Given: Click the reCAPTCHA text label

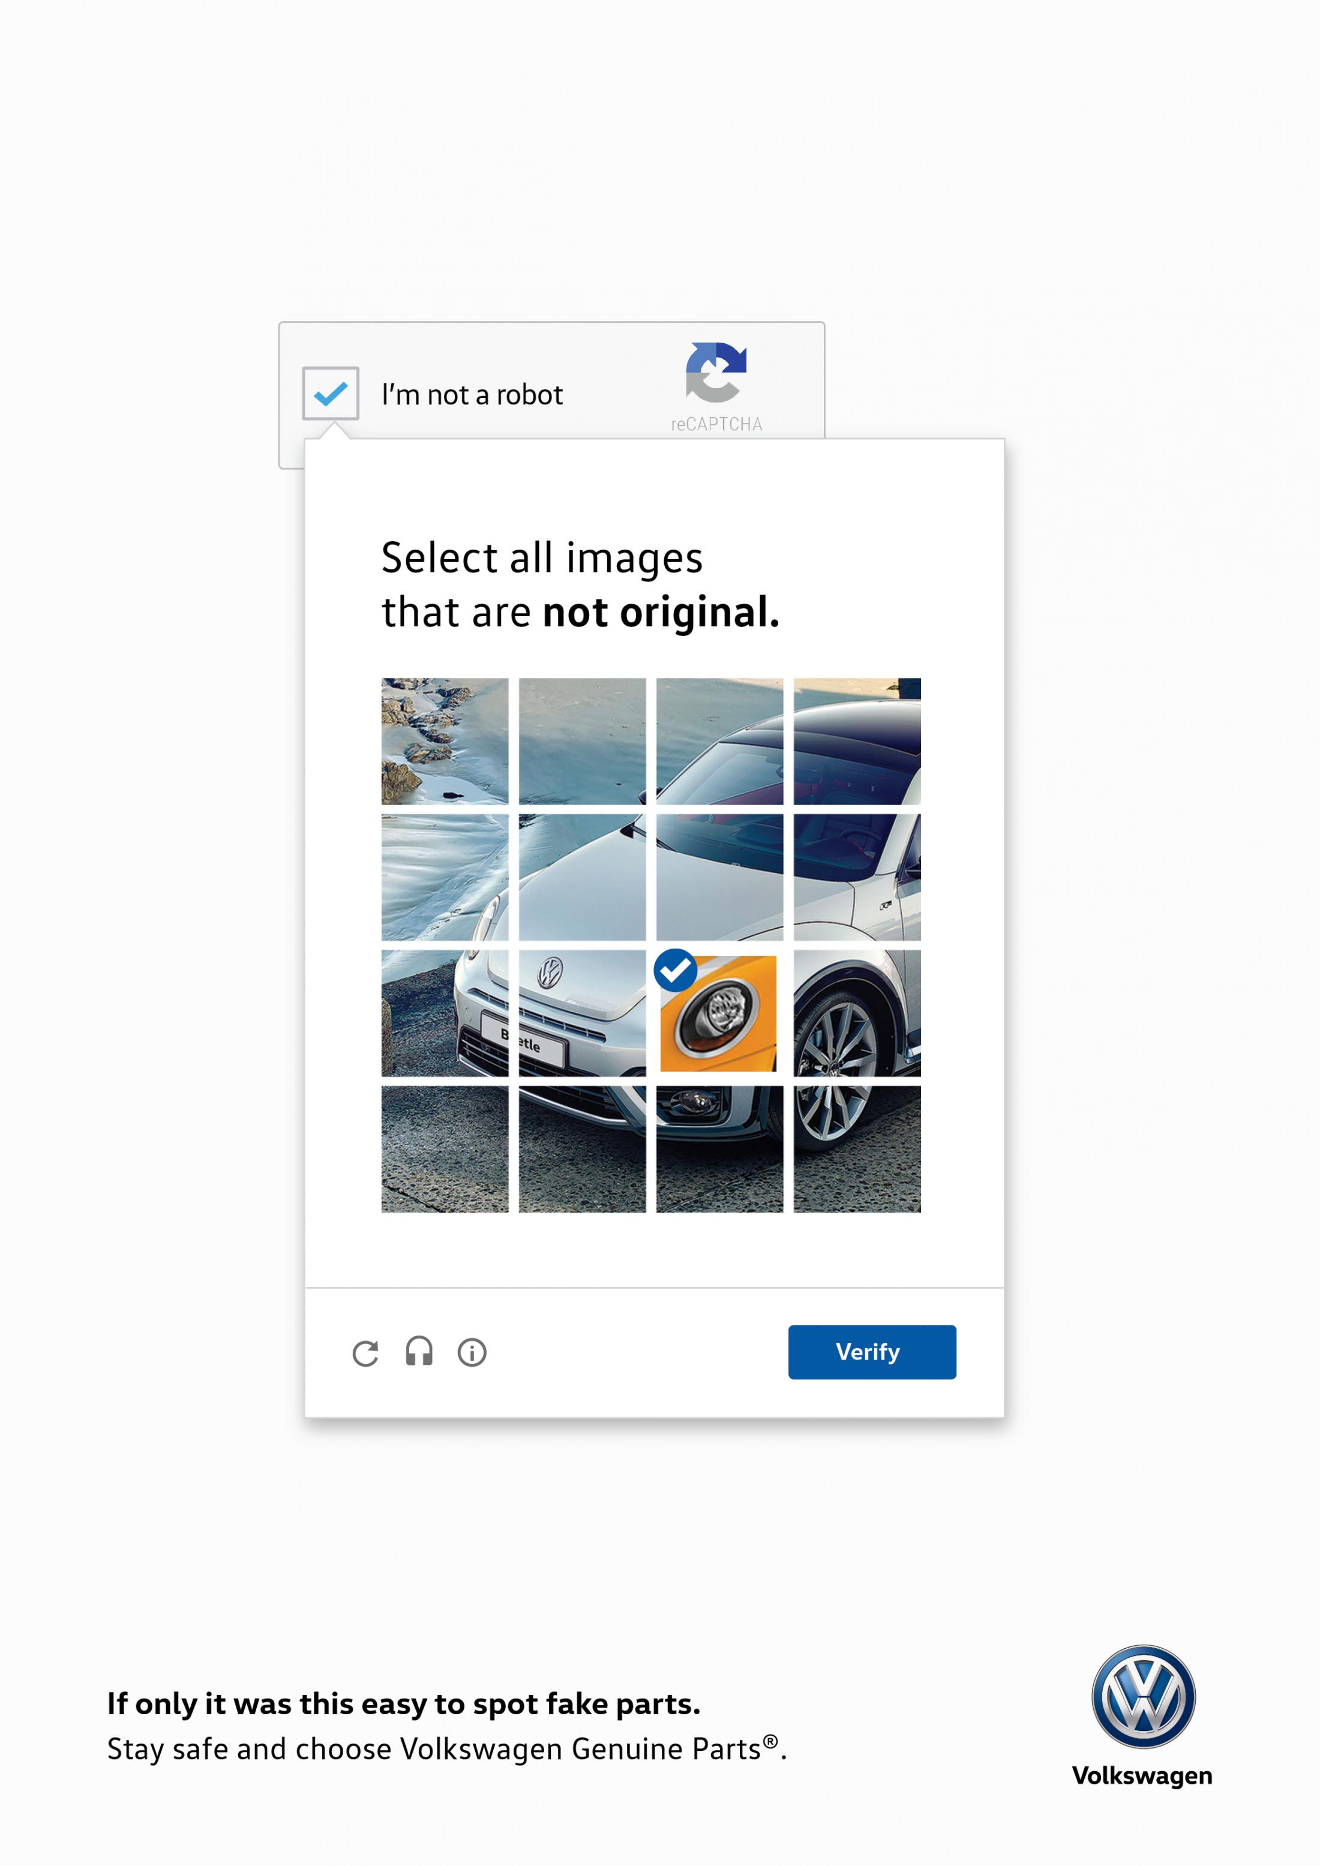Looking at the screenshot, I should [716, 424].
